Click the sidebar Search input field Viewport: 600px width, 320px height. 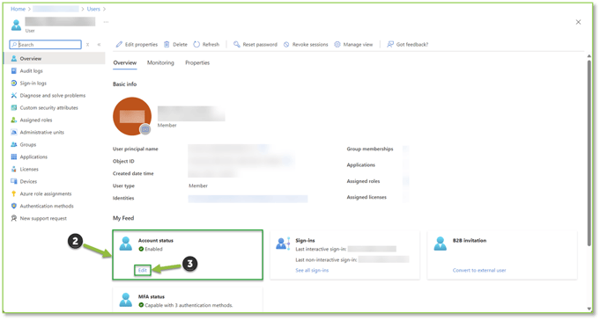(46, 45)
